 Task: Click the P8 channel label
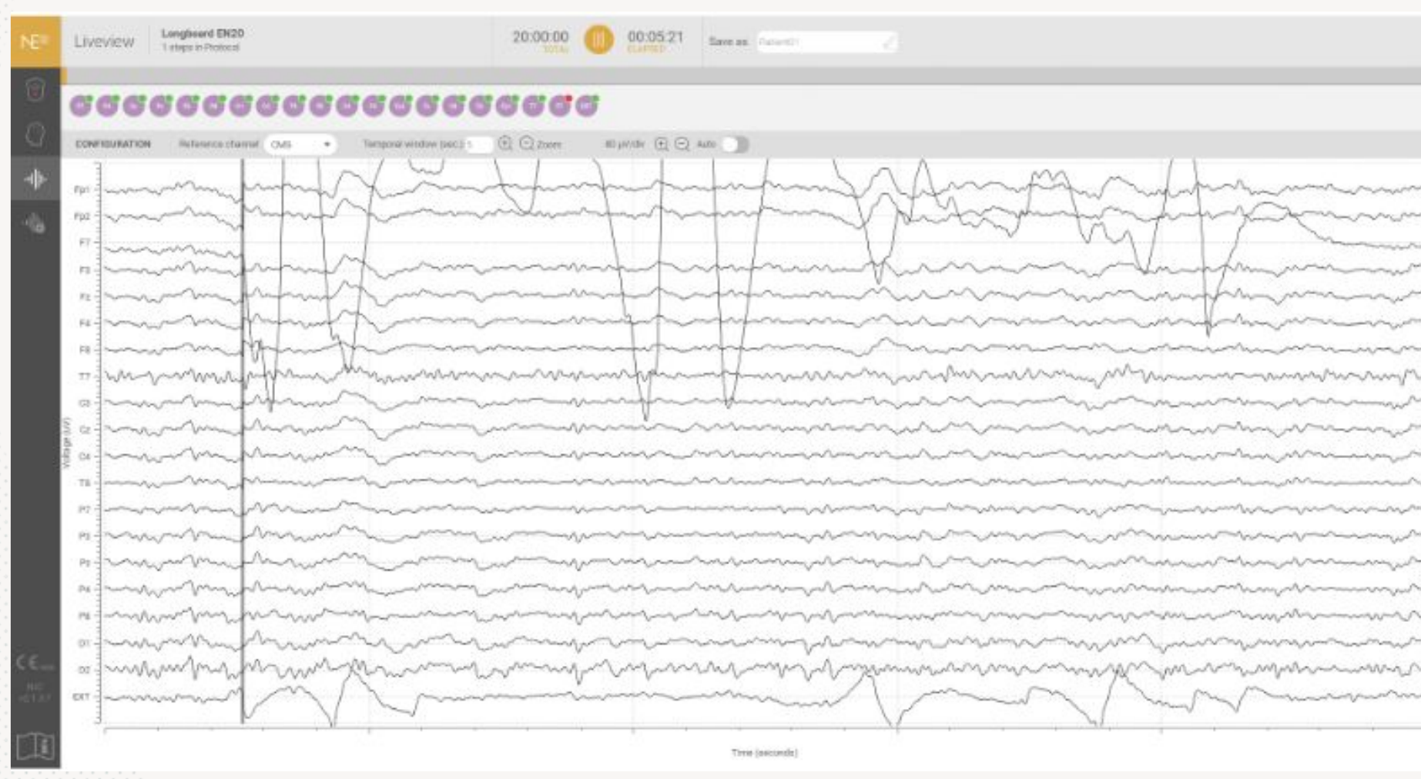pyautogui.click(x=85, y=616)
